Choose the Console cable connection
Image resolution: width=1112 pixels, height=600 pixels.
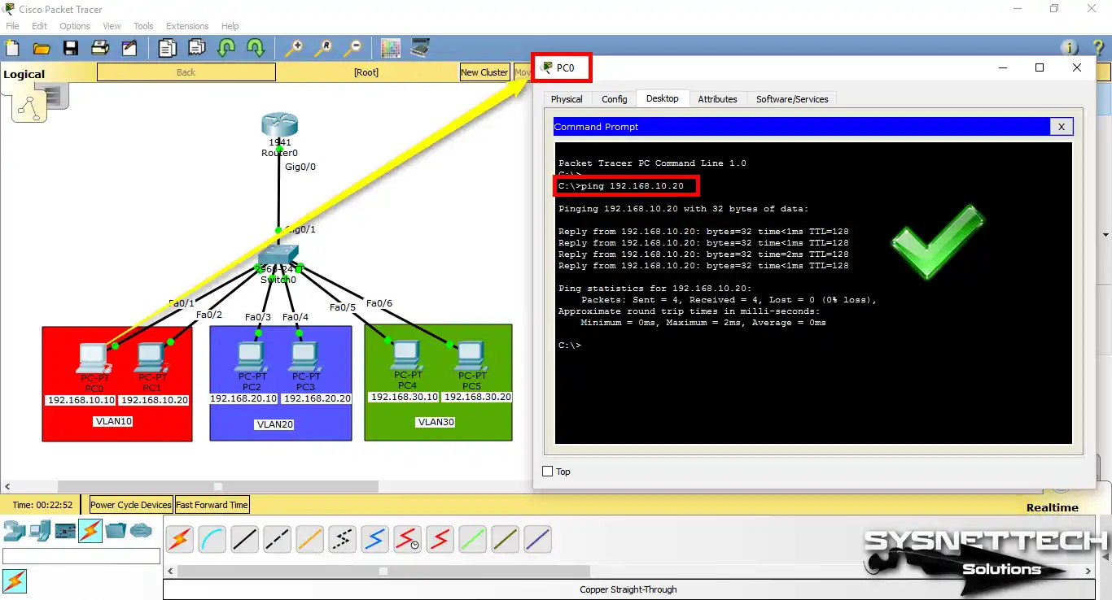[212, 538]
